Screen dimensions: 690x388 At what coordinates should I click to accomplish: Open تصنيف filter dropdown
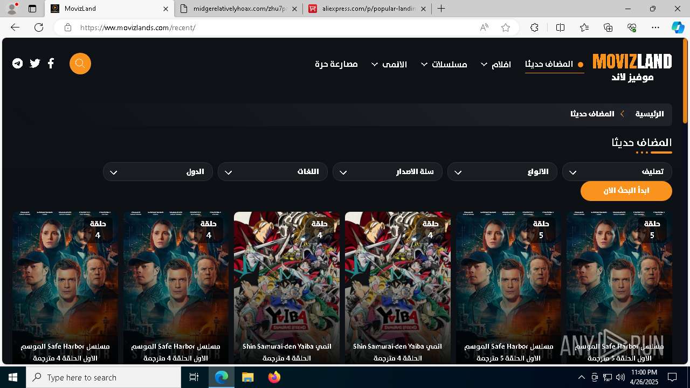click(617, 172)
